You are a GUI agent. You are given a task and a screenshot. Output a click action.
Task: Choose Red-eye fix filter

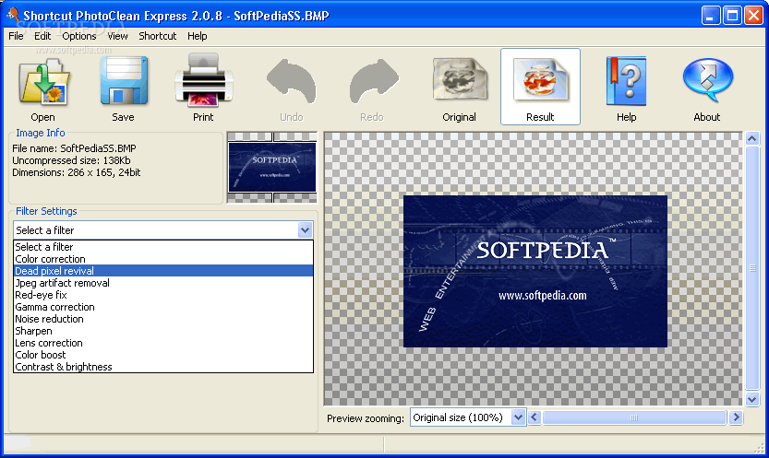[x=163, y=295]
